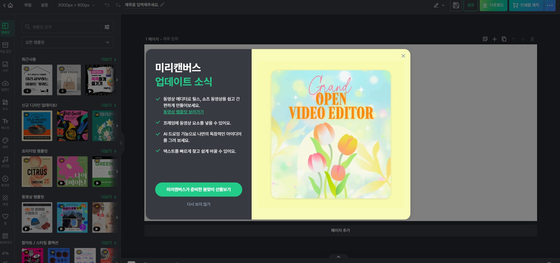The image size is (560, 263).
Task: Open the 템플릿 sidebar panel
Action: click(x=5, y=29)
